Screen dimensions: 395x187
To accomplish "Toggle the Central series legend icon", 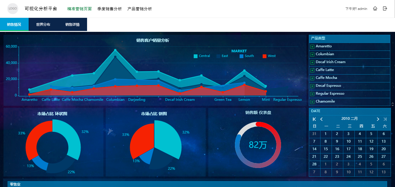I will [195, 56].
